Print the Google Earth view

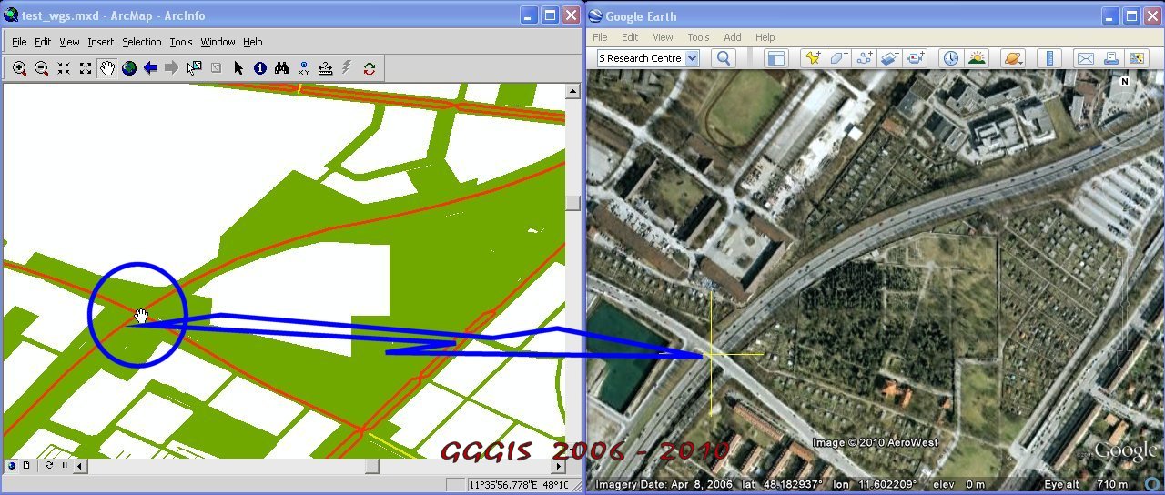coord(1110,58)
